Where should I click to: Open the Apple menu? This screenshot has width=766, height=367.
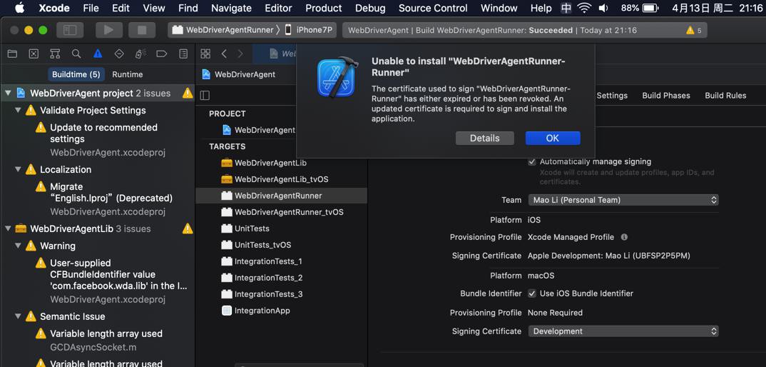click(x=19, y=8)
